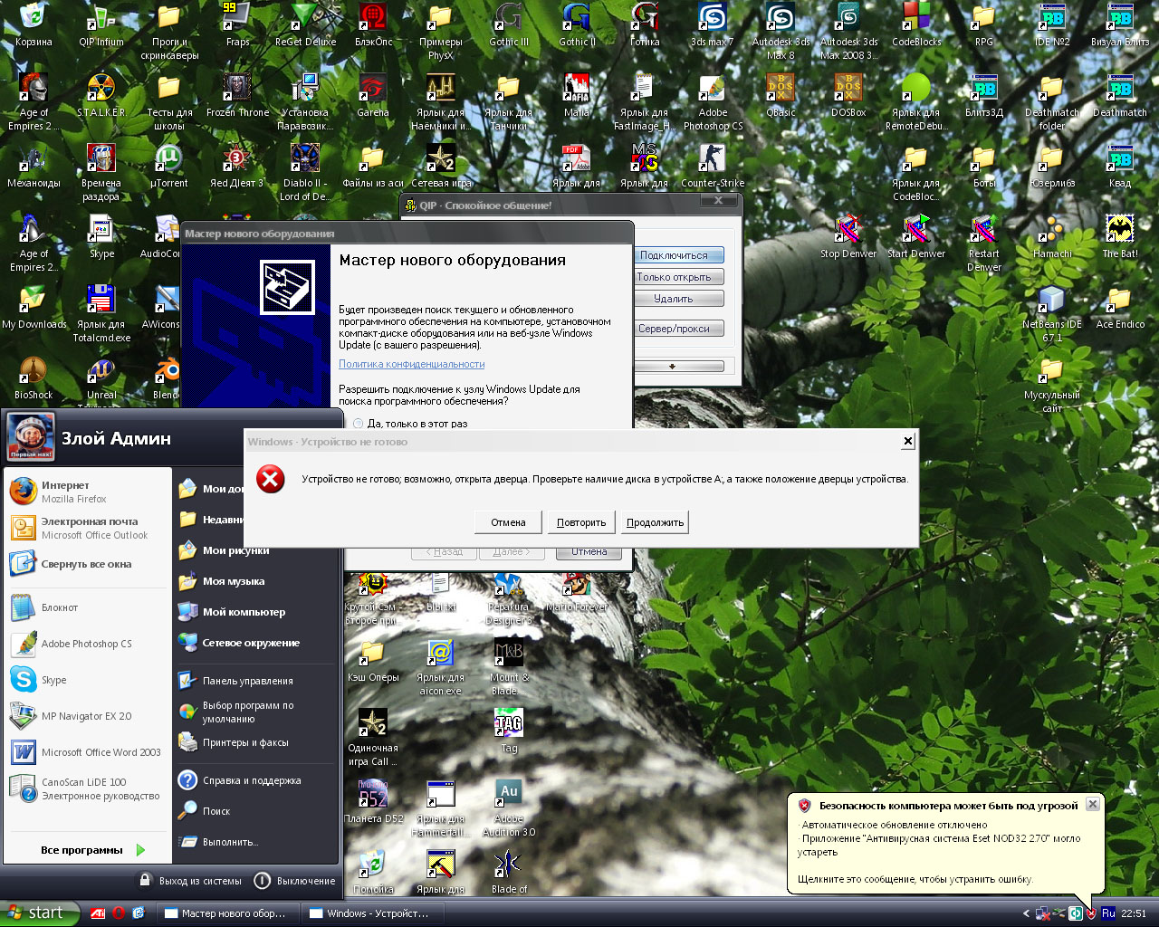Choose 'Панель управления' from the Start menu
Viewport: 1159px width, 927px height.
246,681
